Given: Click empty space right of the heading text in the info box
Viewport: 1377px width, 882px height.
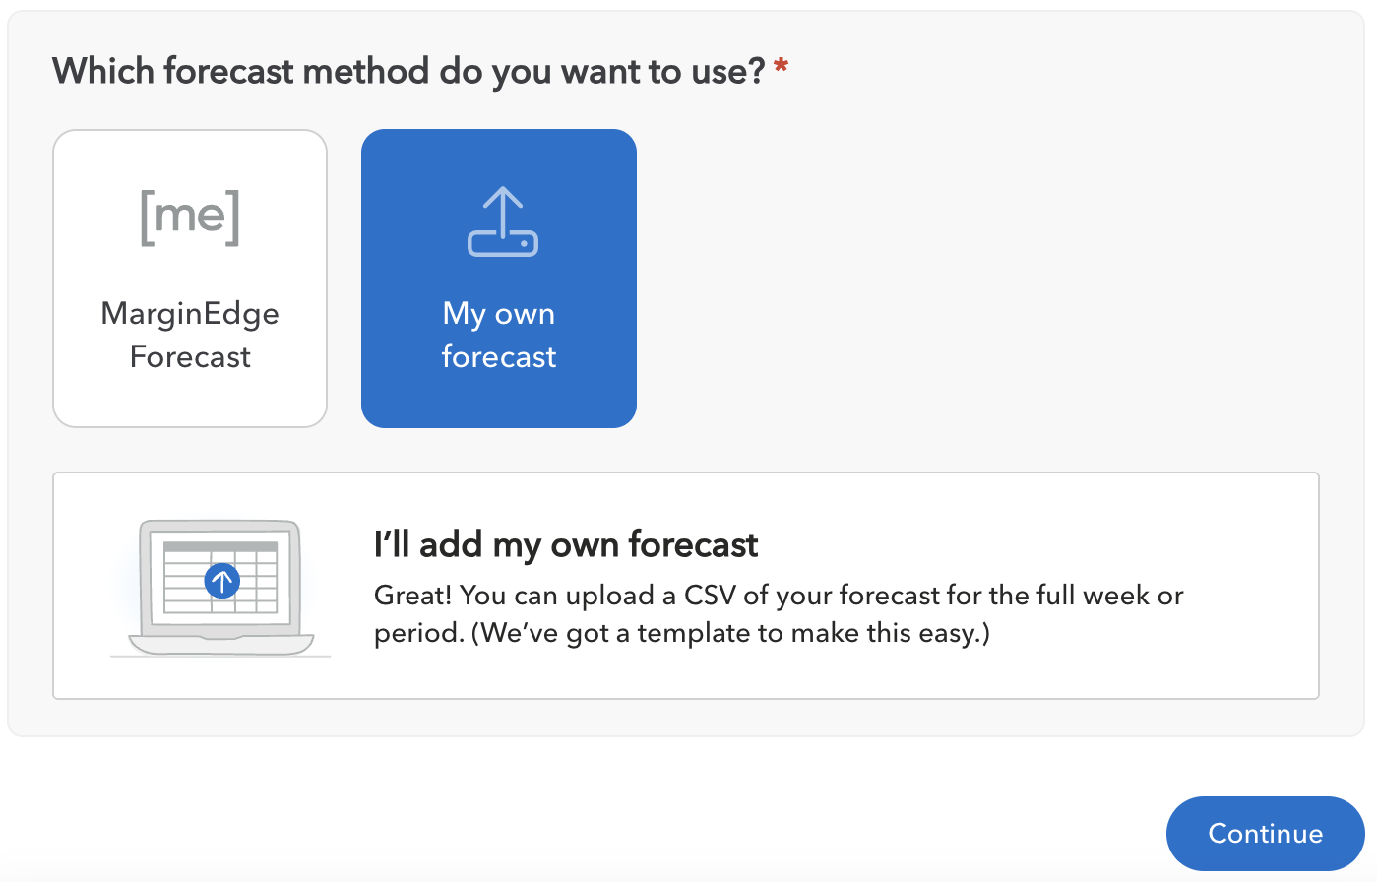Looking at the screenshot, I should click(1033, 544).
